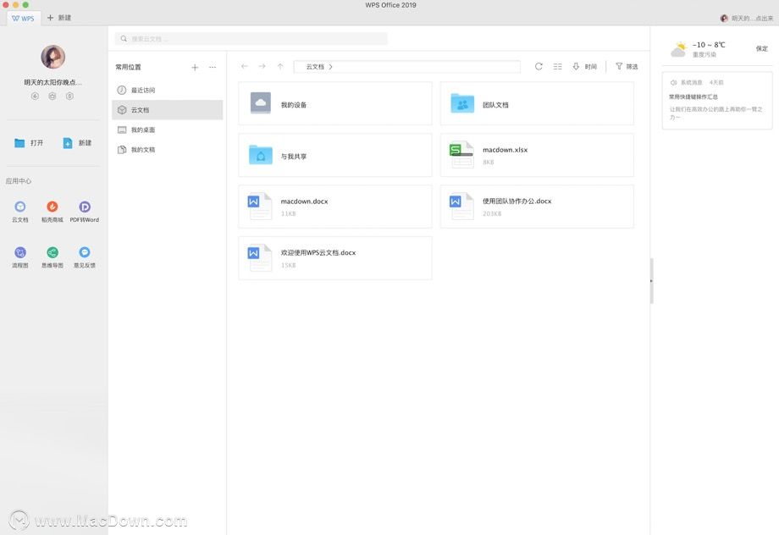Click the username 明天的太阳你晚点...
This screenshot has width=779, height=535.
[53, 82]
